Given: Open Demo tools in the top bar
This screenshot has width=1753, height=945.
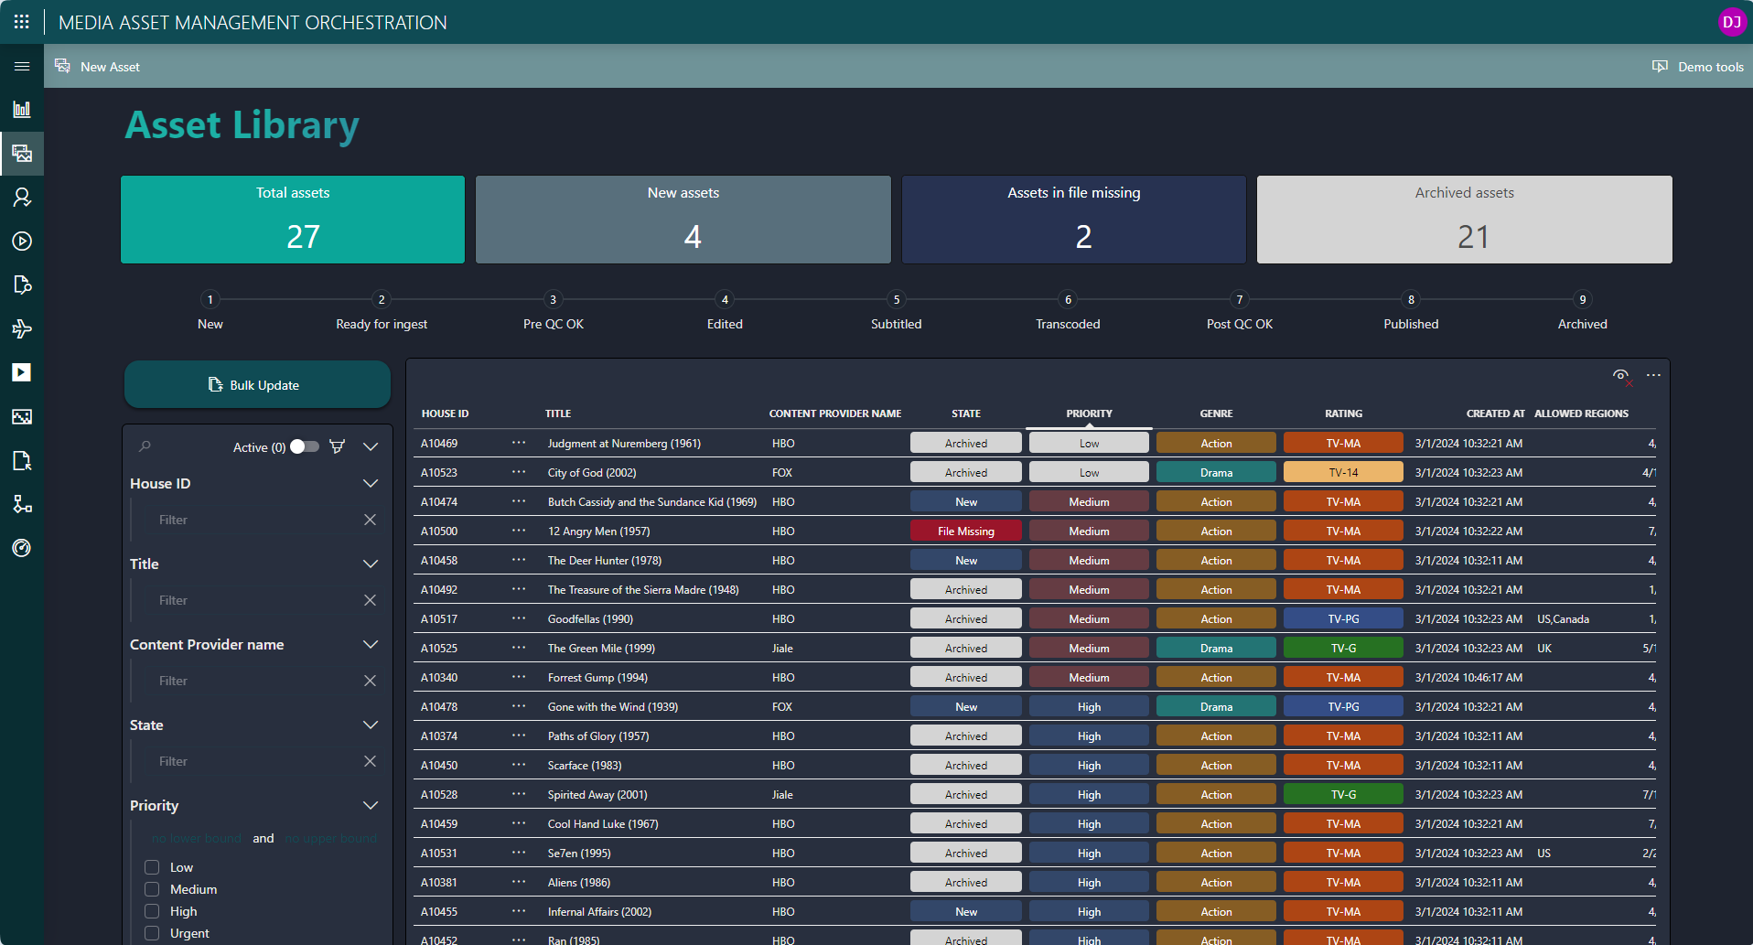Looking at the screenshot, I should [1698, 66].
